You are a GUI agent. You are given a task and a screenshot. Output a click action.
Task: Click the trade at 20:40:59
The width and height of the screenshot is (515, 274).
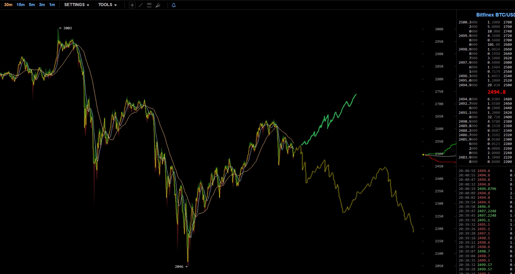click(x=487, y=171)
